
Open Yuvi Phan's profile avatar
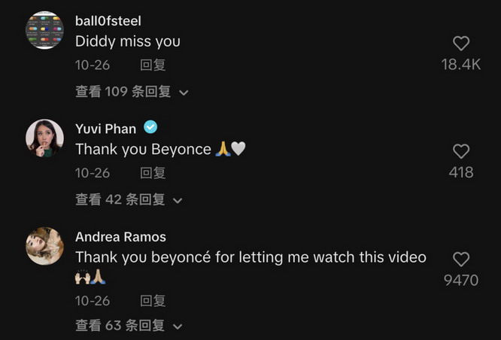pyautogui.click(x=44, y=138)
